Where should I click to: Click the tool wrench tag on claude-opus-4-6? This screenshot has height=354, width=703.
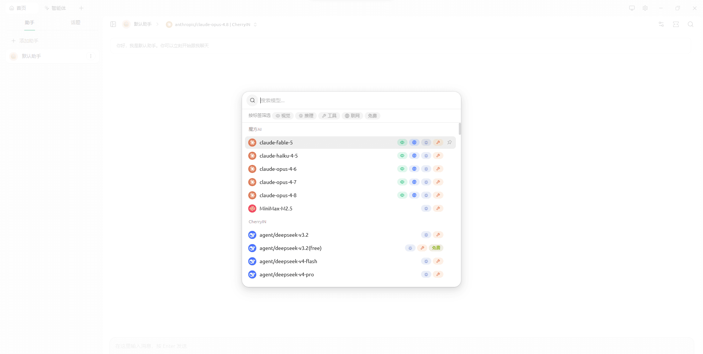coord(438,169)
